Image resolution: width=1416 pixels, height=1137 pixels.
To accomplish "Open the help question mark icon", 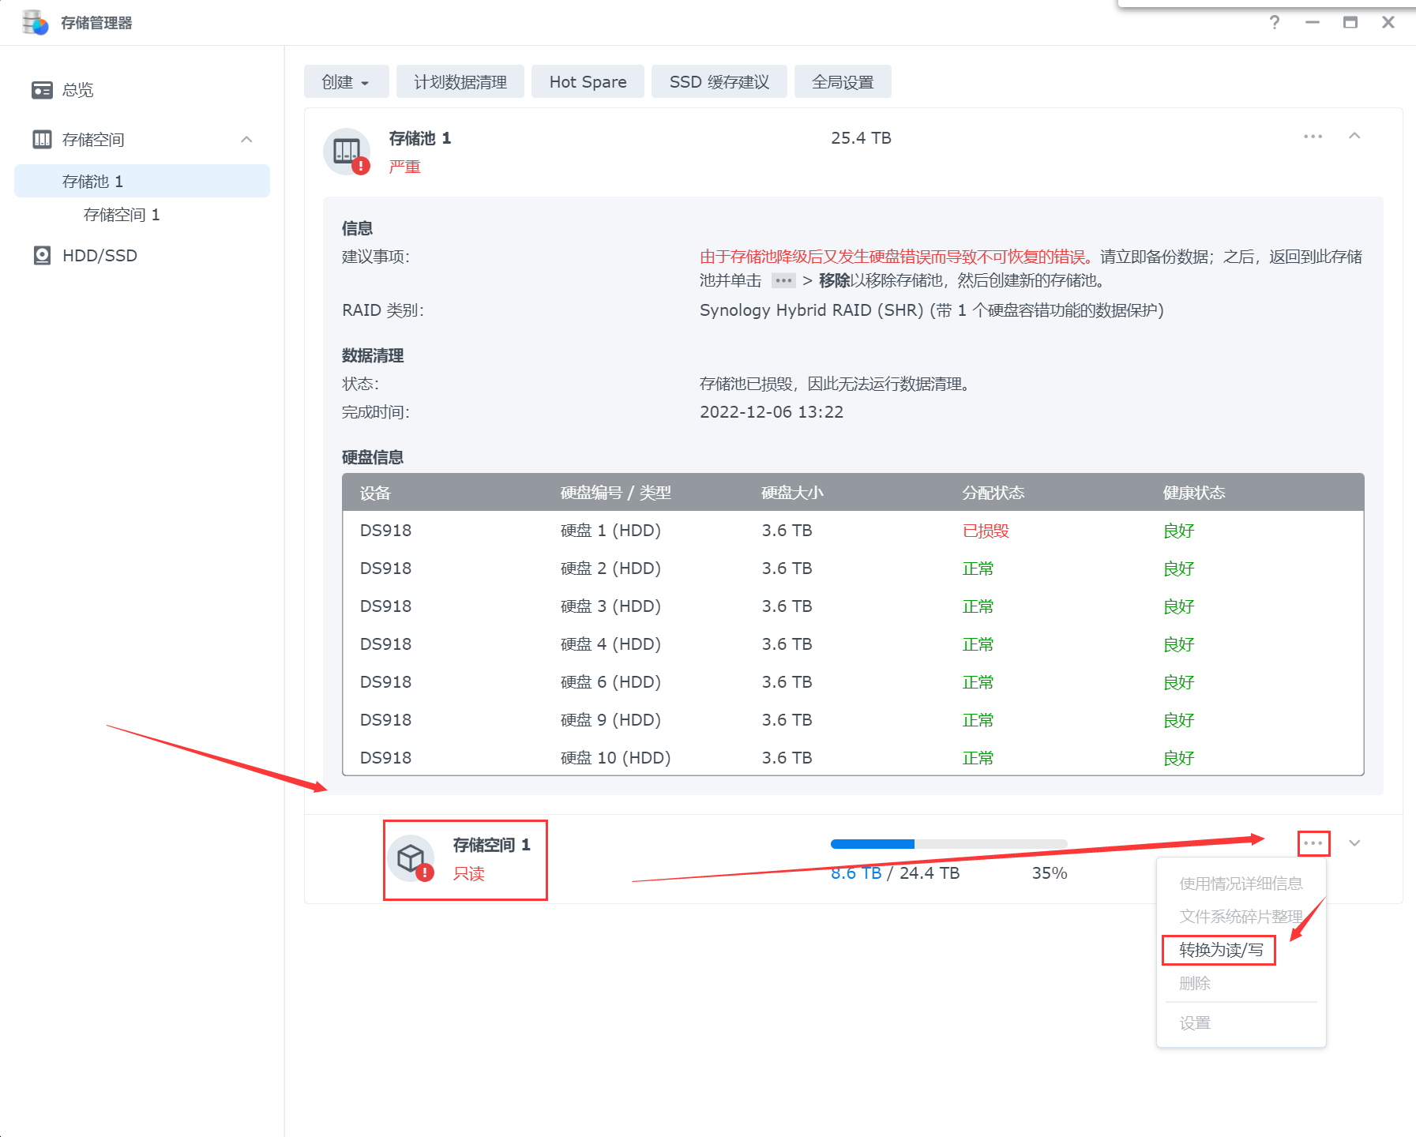I will tap(1274, 22).
